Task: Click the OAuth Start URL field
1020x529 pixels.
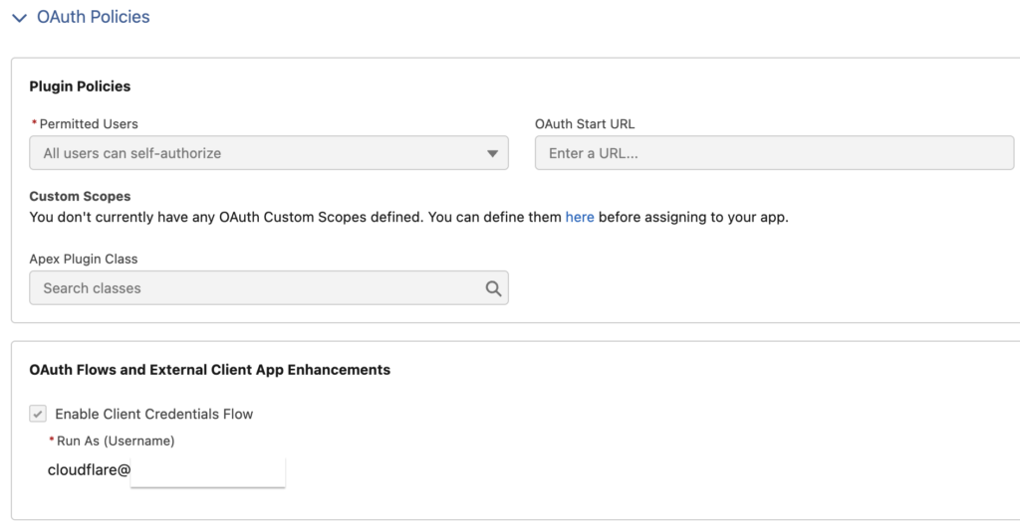Action: (x=774, y=153)
